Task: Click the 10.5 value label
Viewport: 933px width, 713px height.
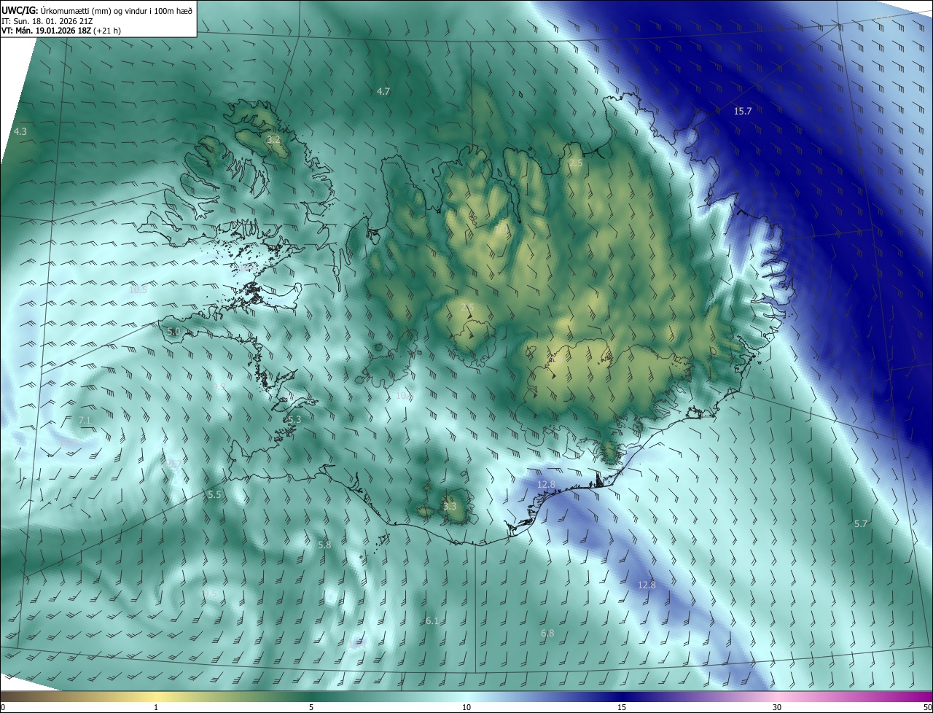Action: (138, 289)
